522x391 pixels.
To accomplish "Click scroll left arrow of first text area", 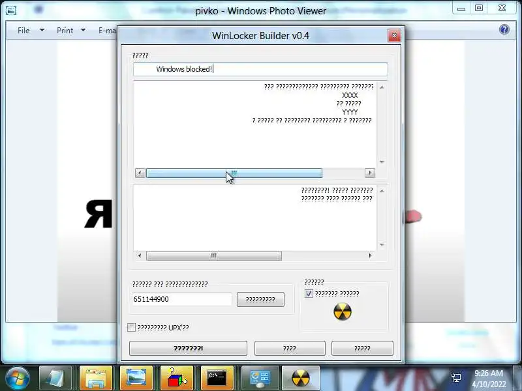I will (x=140, y=173).
